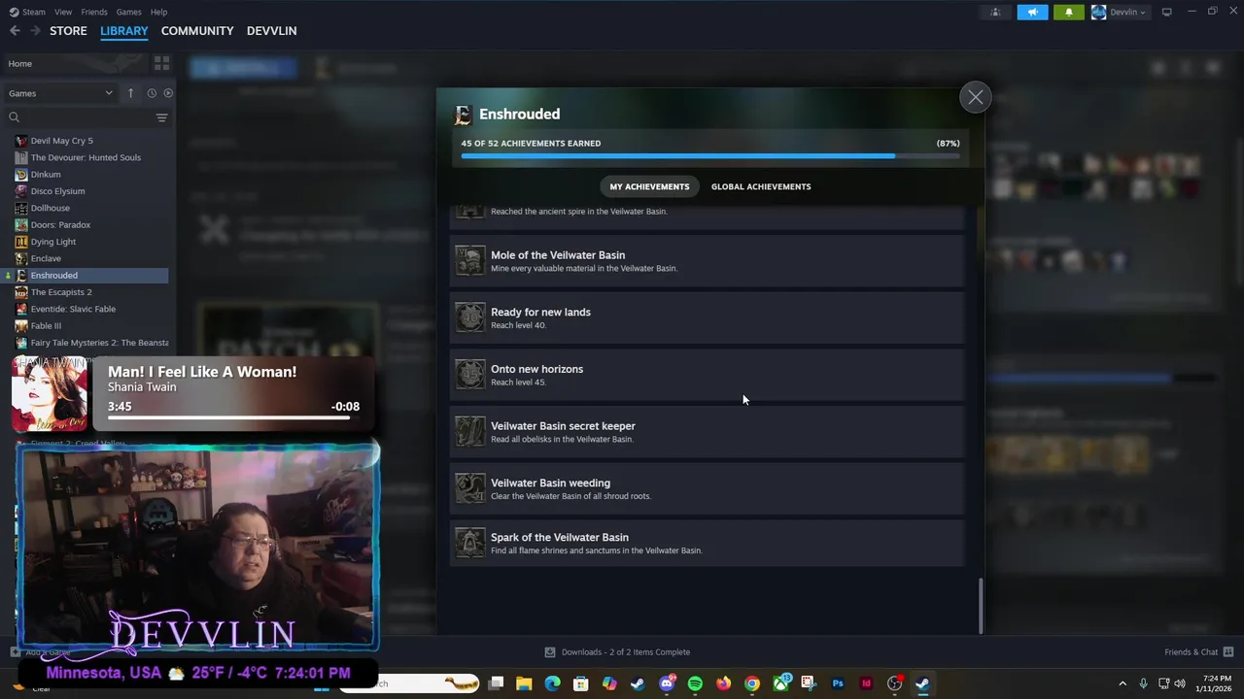
Task: Open Google Chrome from the taskbar
Action: click(752, 683)
